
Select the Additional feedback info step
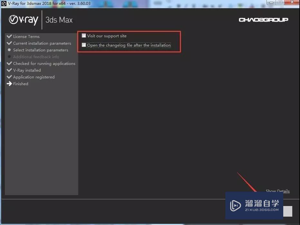(x=33, y=57)
